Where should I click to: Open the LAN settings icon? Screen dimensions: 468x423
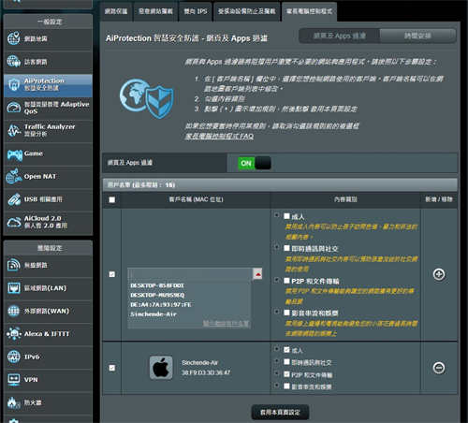click(x=13, y=288)
